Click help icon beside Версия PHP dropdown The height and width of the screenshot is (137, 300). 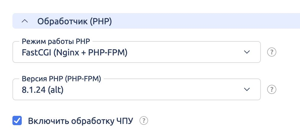click(x=272, y=89)
